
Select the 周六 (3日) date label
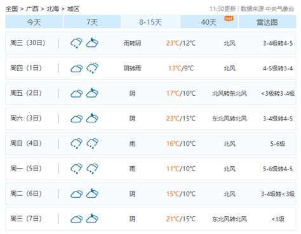coord(26,119)
